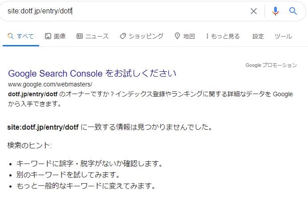
Task: Switch to the 画像 tab
Action: [x=55, y=36]
